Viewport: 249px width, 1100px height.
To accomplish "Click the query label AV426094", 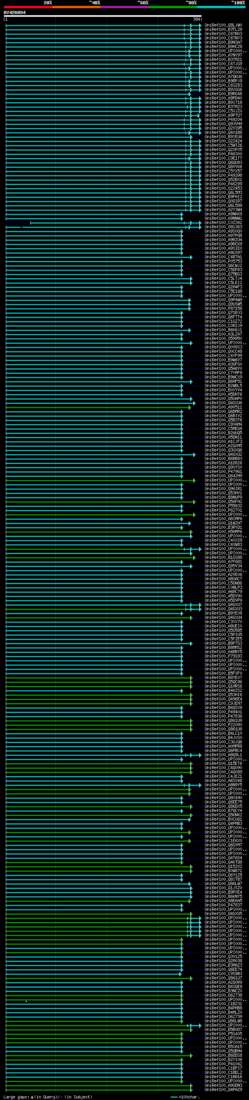I will point(14,13).
